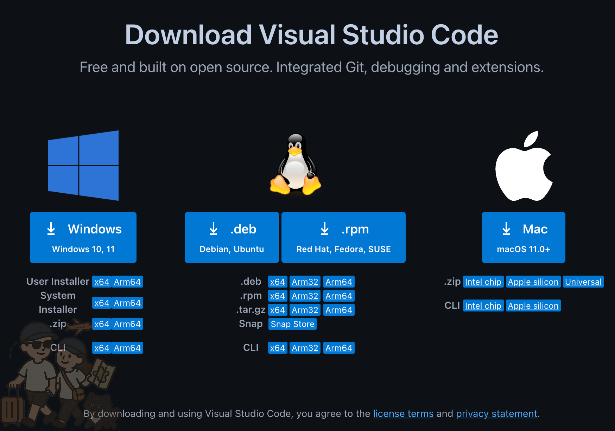Download Linux CLI Arm32
This screenshot has height=431, width=615.
click(305, 348)
